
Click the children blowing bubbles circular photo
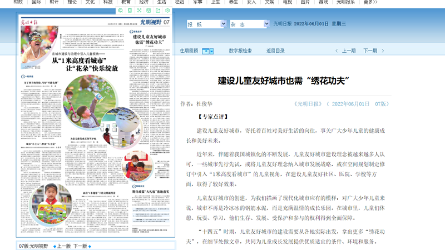(90, 102)
